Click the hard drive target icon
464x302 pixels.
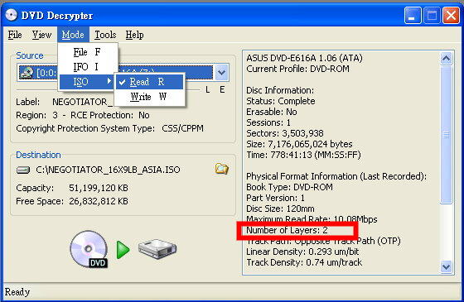point(157,249)
